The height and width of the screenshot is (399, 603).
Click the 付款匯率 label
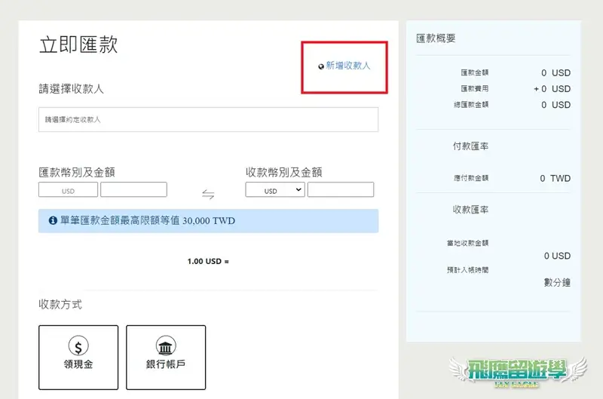(x=470, y=146)
